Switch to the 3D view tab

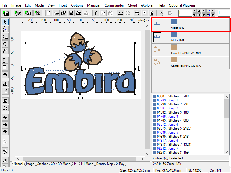click(53, 164)
